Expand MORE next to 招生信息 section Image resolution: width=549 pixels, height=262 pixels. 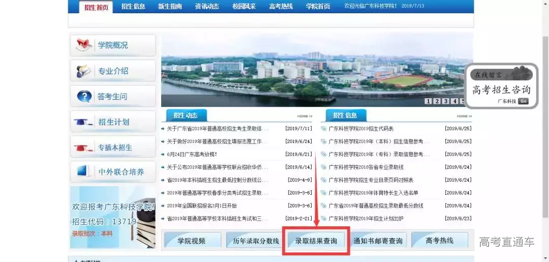tap(465, 117)
